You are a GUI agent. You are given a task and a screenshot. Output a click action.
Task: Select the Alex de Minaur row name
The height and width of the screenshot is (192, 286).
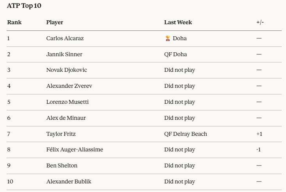pos(66,118)
